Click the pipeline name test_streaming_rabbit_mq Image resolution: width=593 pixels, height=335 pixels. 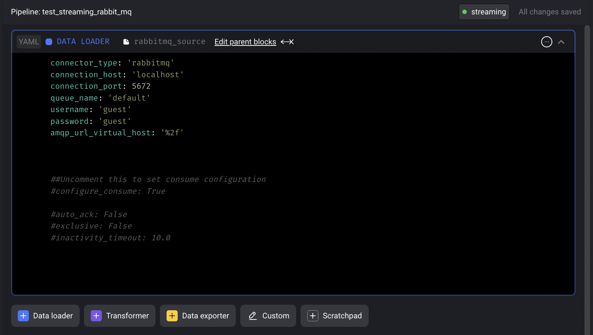[87, 12]
